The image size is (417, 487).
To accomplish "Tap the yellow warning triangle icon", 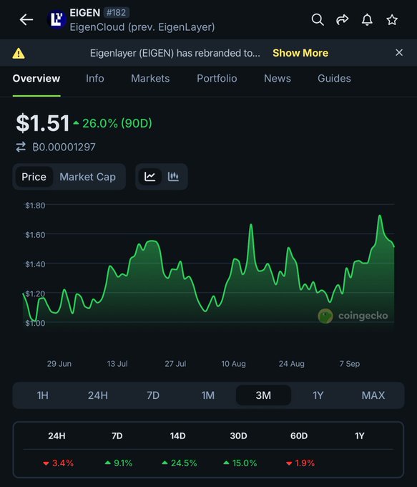I will point(19,53).
